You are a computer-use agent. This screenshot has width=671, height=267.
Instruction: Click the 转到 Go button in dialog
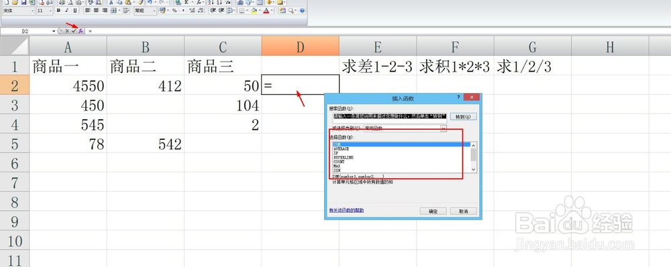pos(464,116)
